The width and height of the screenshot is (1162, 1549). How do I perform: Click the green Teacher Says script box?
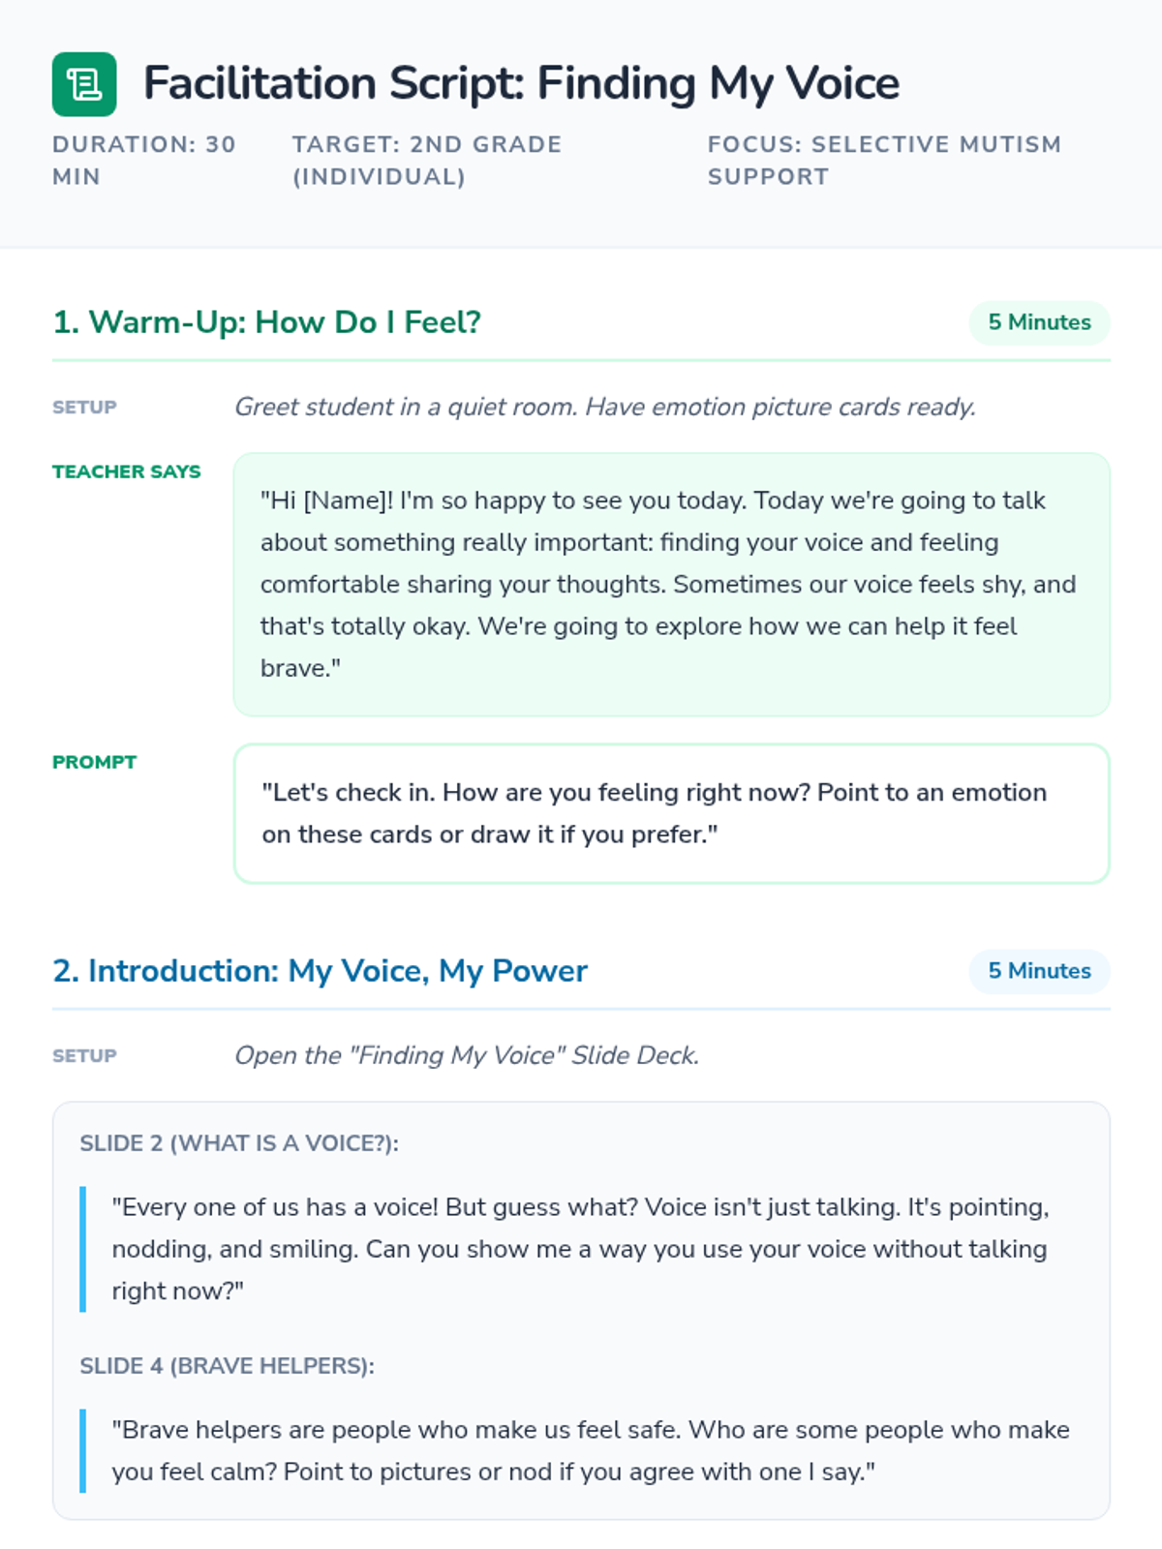672,585
